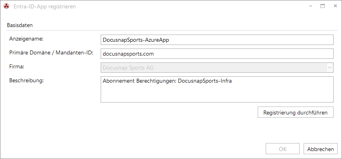Confirm with the OK button
Image resolution: width=342 pixels, height=159 pixels.
point(283,149)
